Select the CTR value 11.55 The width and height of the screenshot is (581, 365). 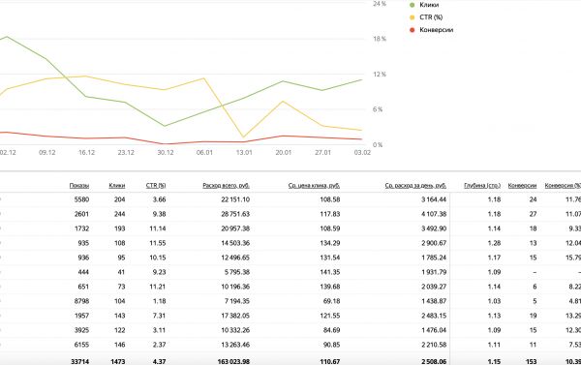[x=158, y=243]
